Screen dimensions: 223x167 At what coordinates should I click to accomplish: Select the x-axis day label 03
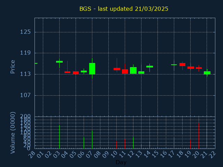(56, 154)
